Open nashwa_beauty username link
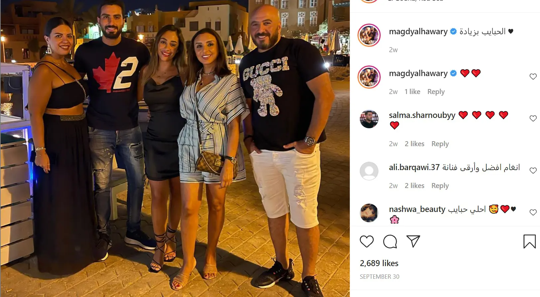 [x=417, y=209]
